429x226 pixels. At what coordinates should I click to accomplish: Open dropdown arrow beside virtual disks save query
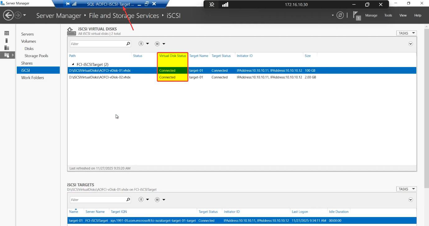(x=164, y=44)
